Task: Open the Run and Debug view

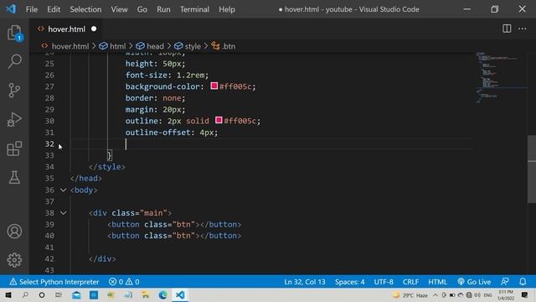Action: pos(14,119)
